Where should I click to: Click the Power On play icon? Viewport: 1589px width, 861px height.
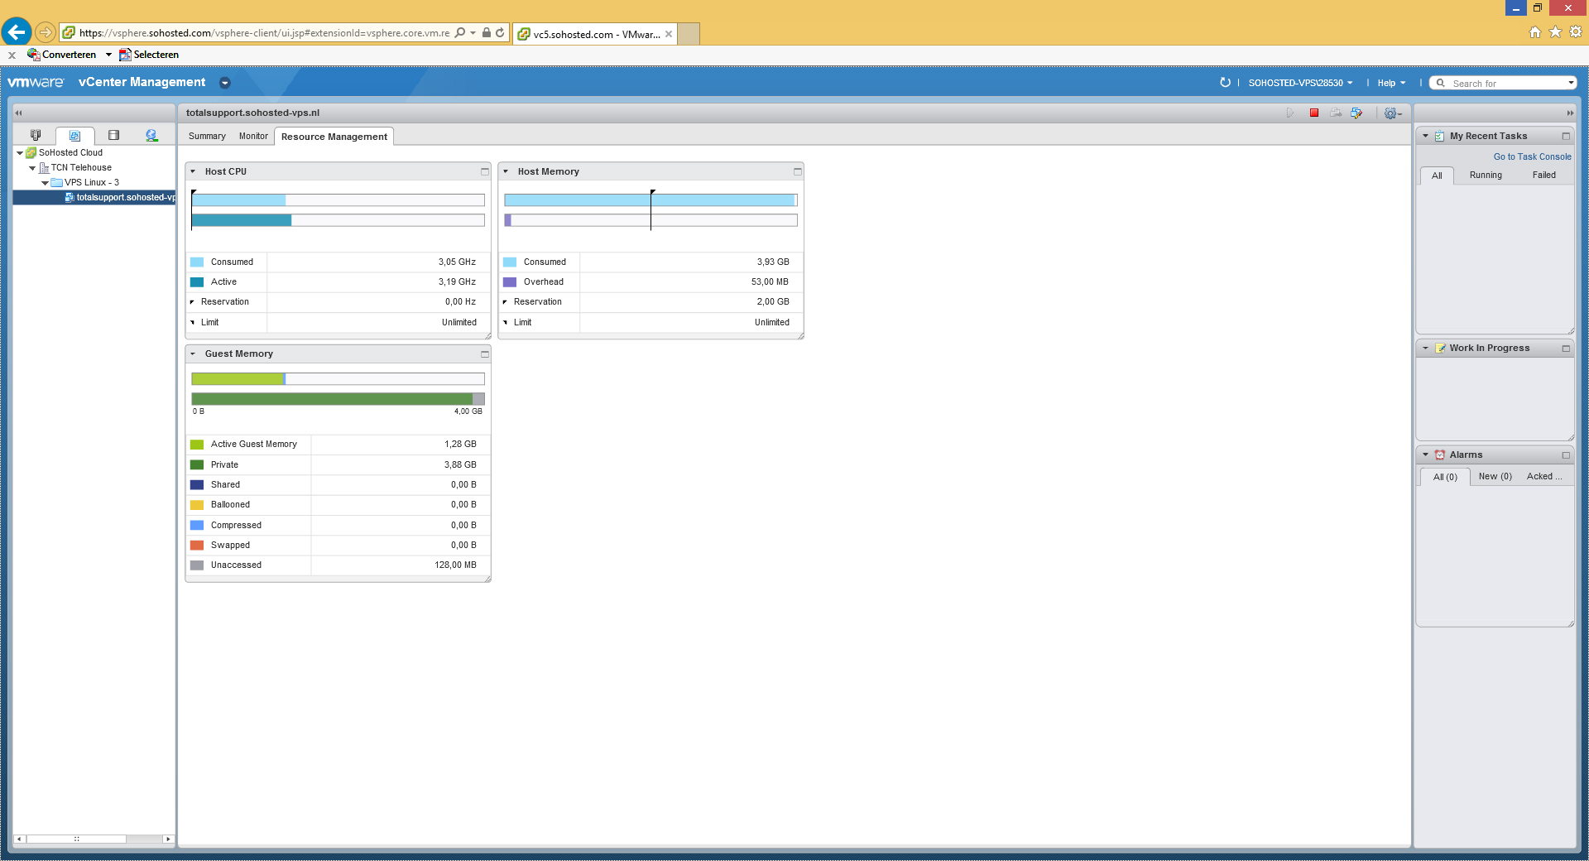1290,113
